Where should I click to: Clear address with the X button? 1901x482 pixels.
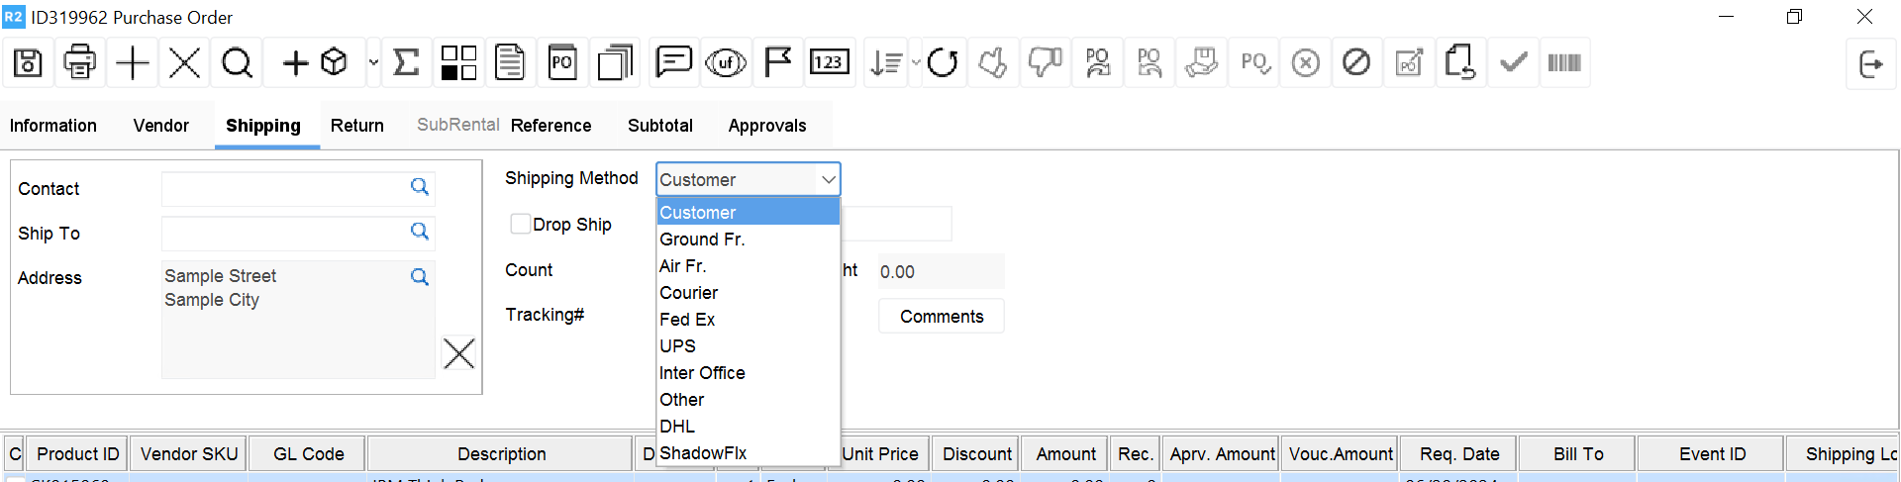pyautogui.click(x=459, y=353)
